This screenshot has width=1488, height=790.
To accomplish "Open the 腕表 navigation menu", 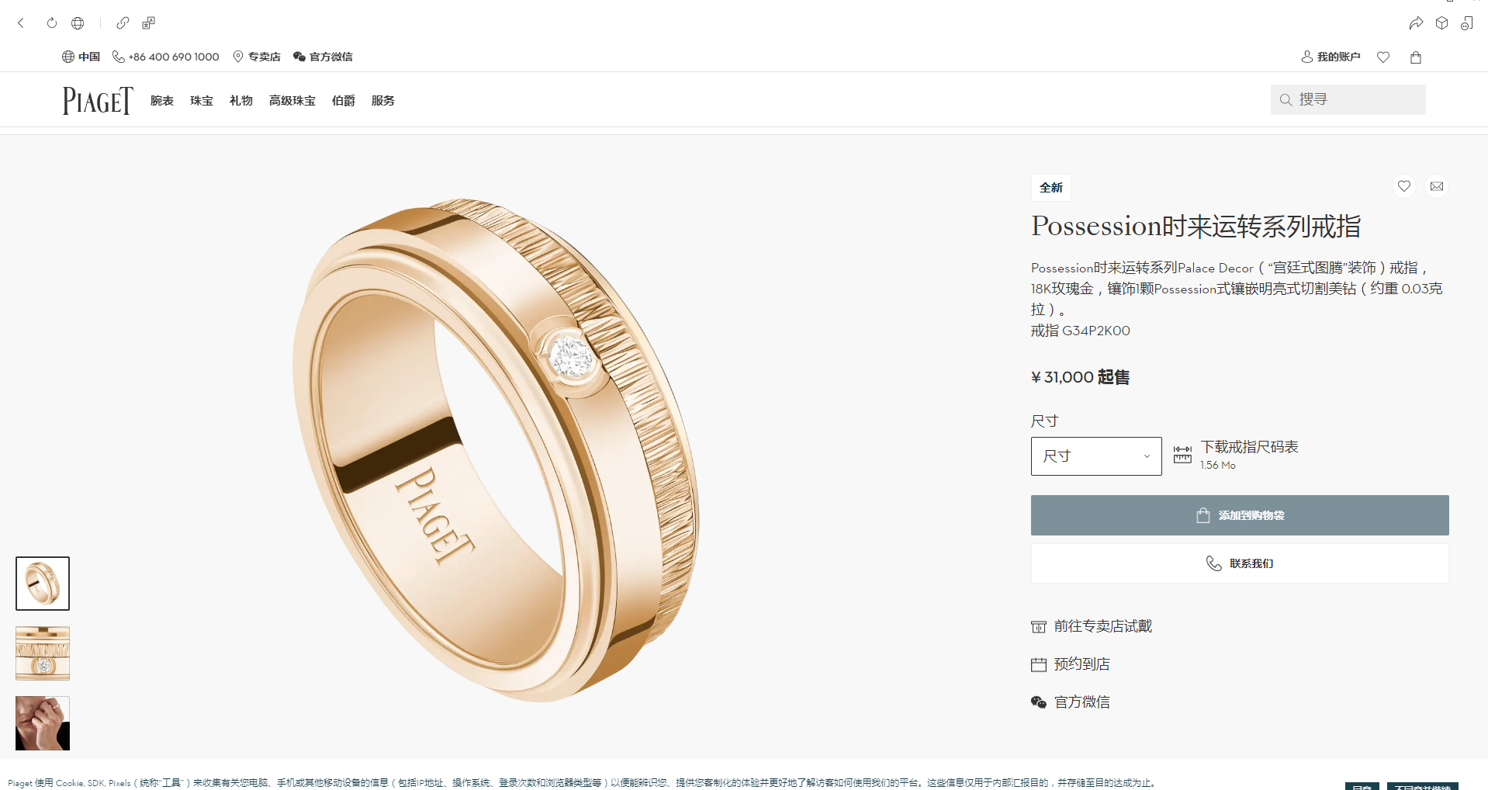I will pyautogui.click(x=162, y=101).
